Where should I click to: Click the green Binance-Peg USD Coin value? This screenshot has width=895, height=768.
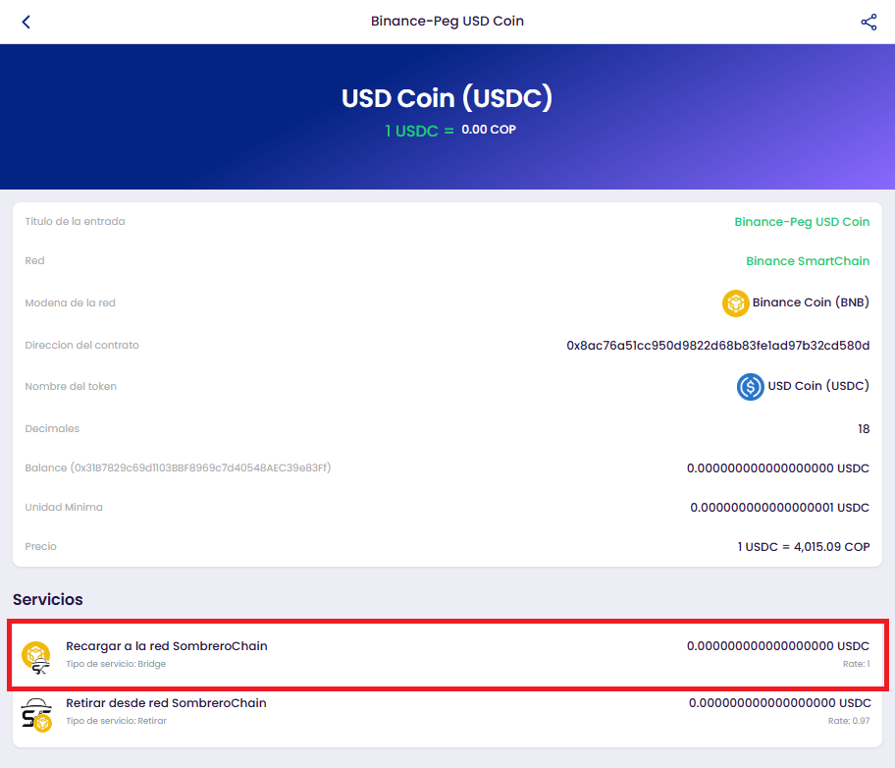pos(802,222)
